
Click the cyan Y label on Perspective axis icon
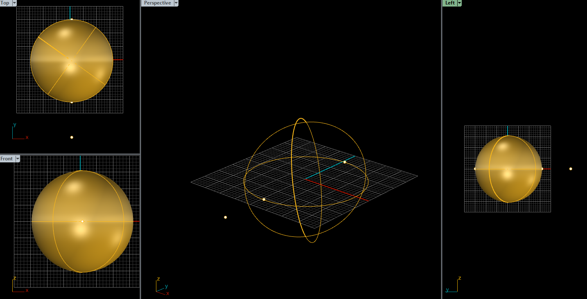click(x=166, y=286)
